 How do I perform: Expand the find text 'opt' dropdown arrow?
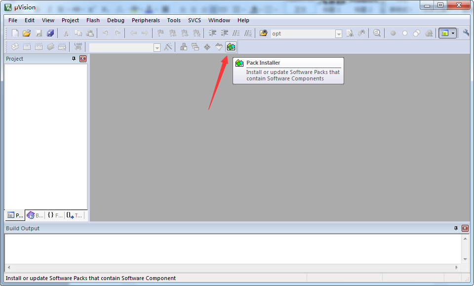coord(339,34)
